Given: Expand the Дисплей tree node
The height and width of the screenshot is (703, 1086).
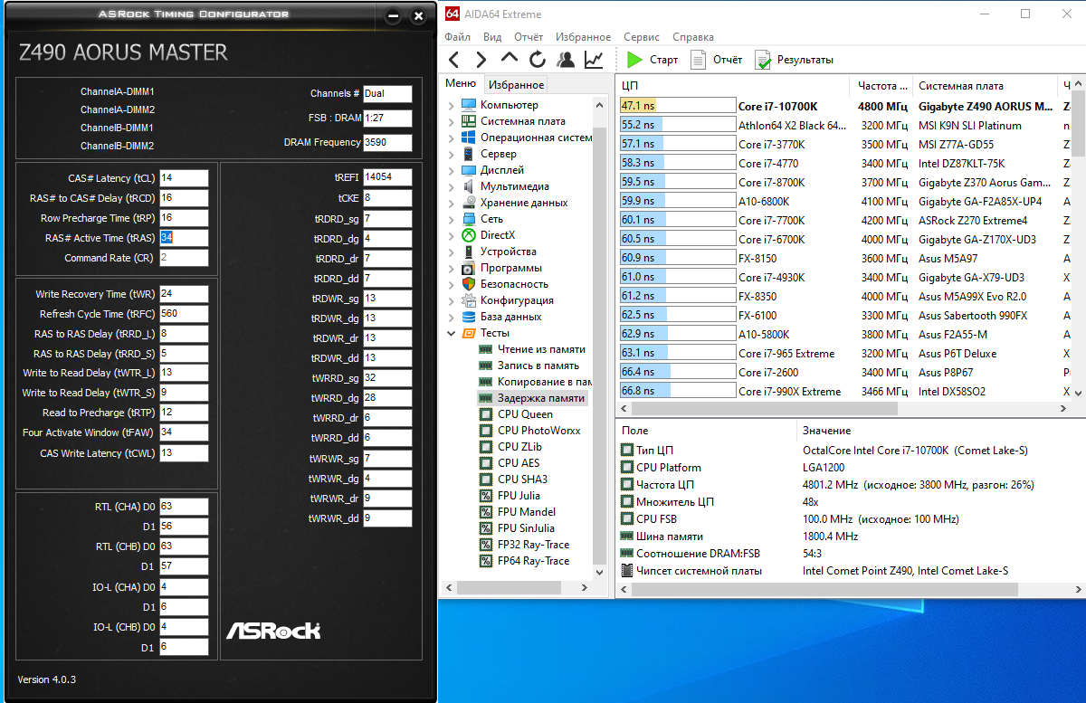Looking at the screenshot, I should click(x=451, y=170).
